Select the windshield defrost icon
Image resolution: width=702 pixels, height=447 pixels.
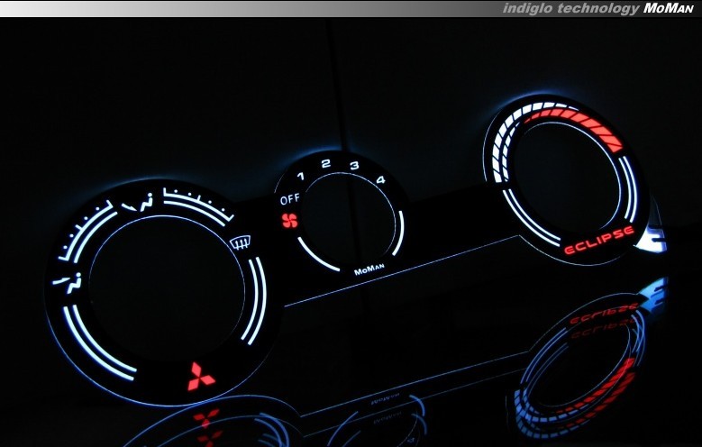[x=240, y=242]
